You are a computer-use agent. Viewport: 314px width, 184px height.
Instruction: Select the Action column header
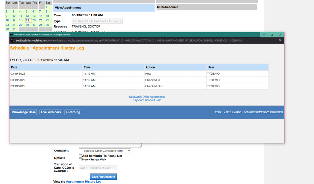(x=176, y=67)
